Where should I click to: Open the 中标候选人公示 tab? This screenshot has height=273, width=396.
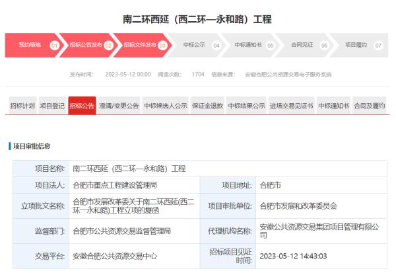(x=166, y=106)
